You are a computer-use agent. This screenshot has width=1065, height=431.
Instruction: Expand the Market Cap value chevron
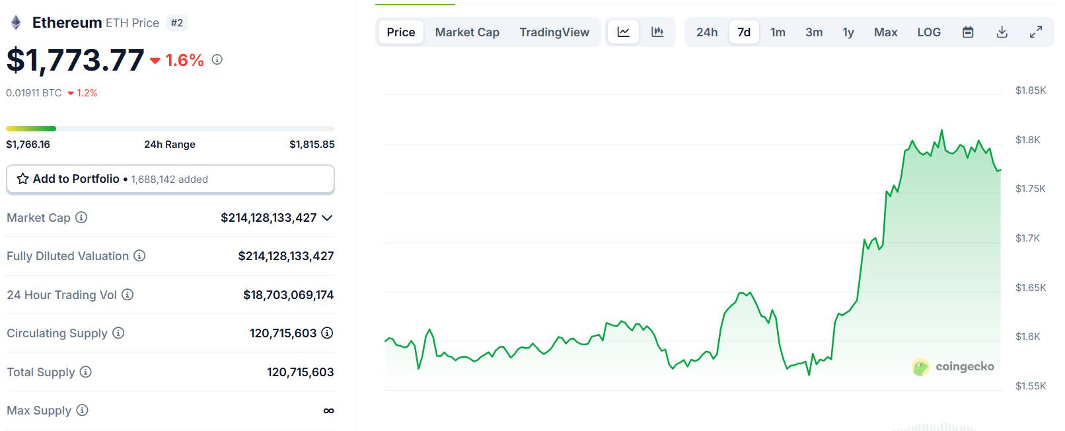pyautogui.click(x=327, y=218)
